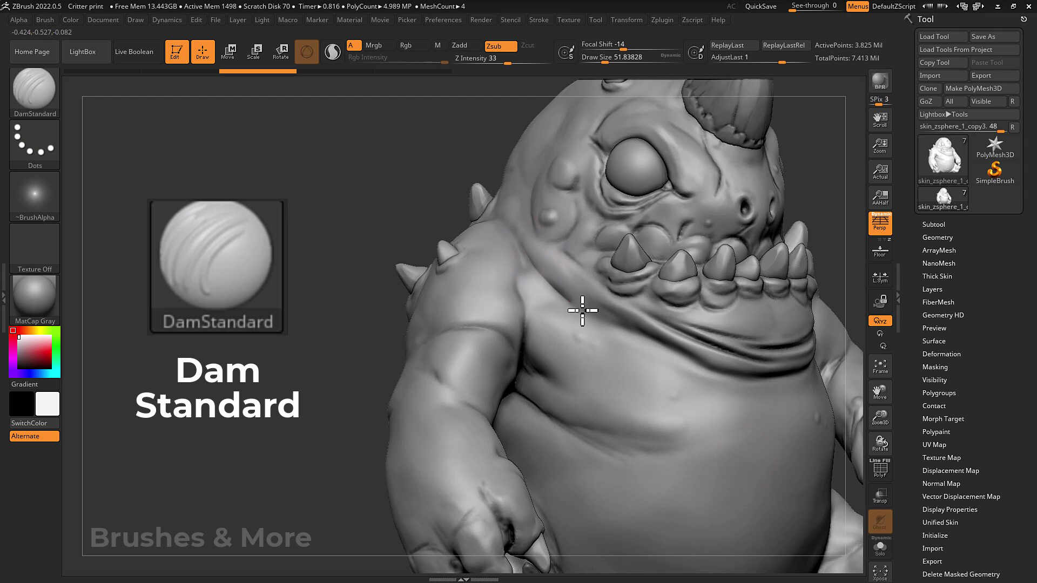This screenshot has height=583, width=1037.
Task: Click the Scroll canvas icon
Action: tap(880, 119)
